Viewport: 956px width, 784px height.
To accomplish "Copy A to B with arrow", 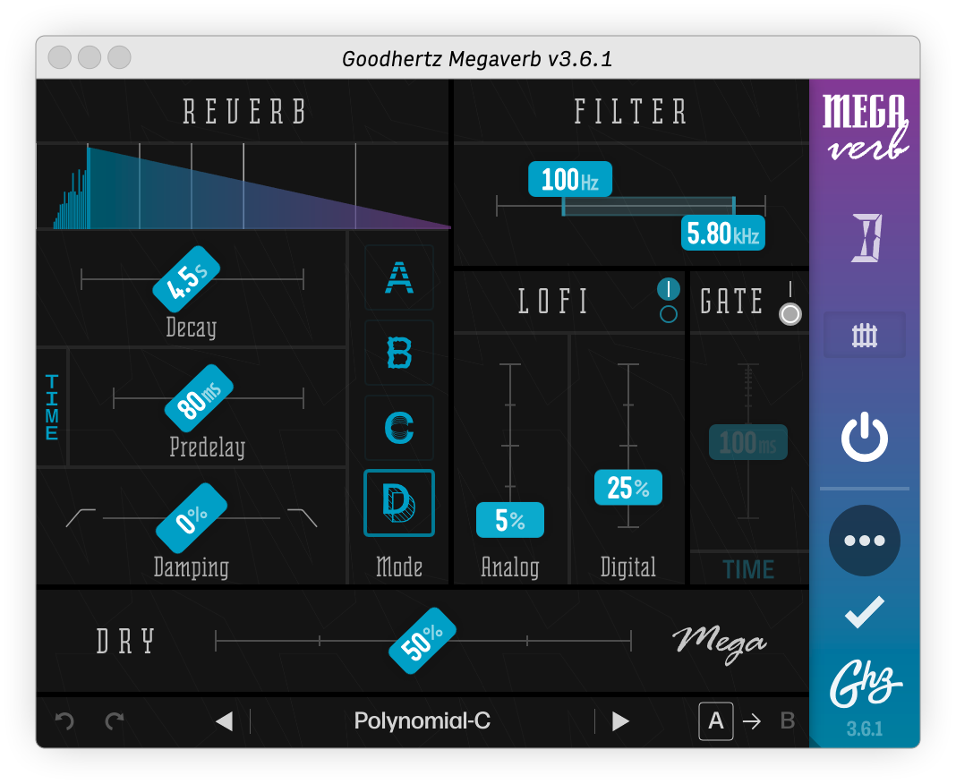I will click(x=752, y=722).
